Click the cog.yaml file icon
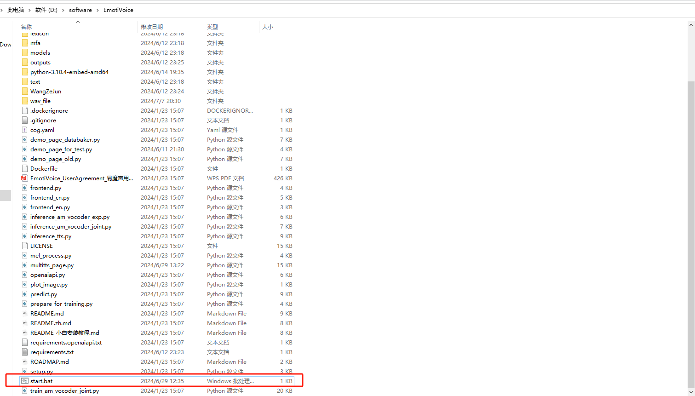695x396 pixels. point(25,130)
